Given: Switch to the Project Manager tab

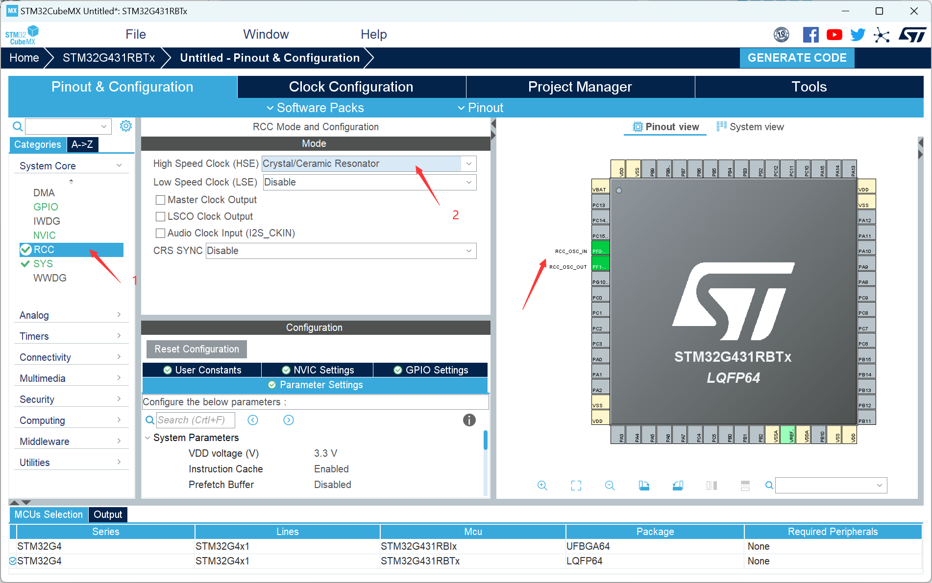Looking at the screenshot, I should [x=580, y=87].
